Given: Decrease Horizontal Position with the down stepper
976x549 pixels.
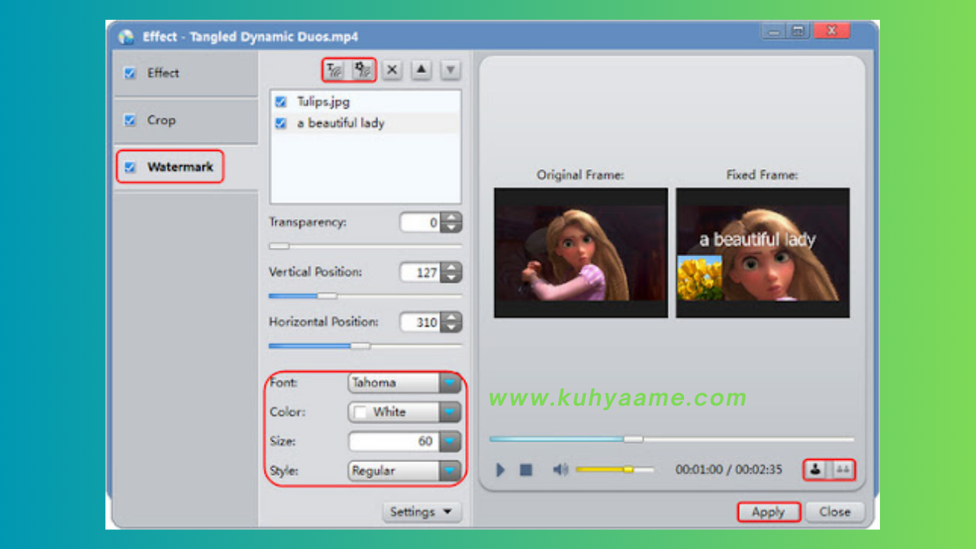Looking at the screenshot, I should [452, 326].
